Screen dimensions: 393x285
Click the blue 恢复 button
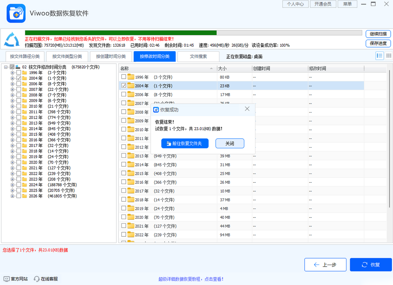click(x=371, y=265)
